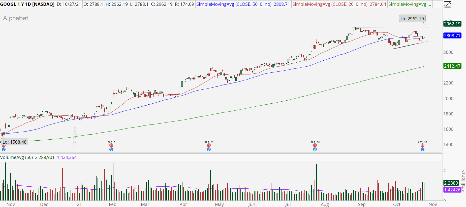This screenshot has height=207, width=466.
Task: Click the green 2412.47 price axis bubble
Action: (452, 66)
